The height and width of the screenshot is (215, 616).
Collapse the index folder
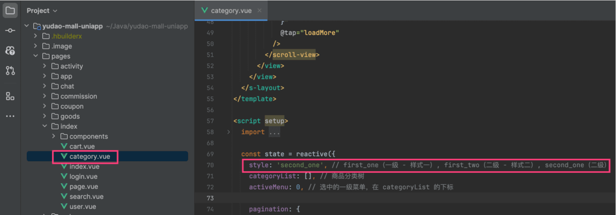point(45,127)
